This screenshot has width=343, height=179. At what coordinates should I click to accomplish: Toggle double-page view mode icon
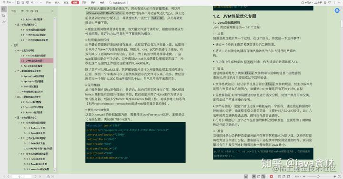(x=263, y=176)
